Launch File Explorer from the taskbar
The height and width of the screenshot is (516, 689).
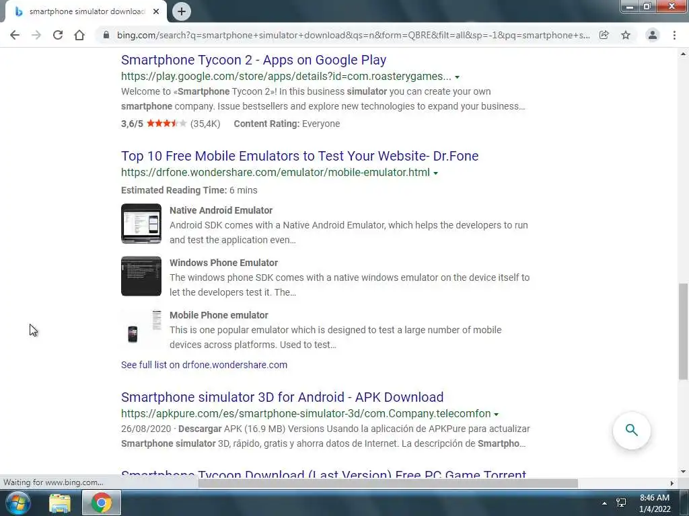coord(60,503)
